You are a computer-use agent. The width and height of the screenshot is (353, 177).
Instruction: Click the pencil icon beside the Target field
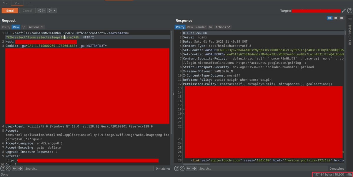click(x=344, y=11)
